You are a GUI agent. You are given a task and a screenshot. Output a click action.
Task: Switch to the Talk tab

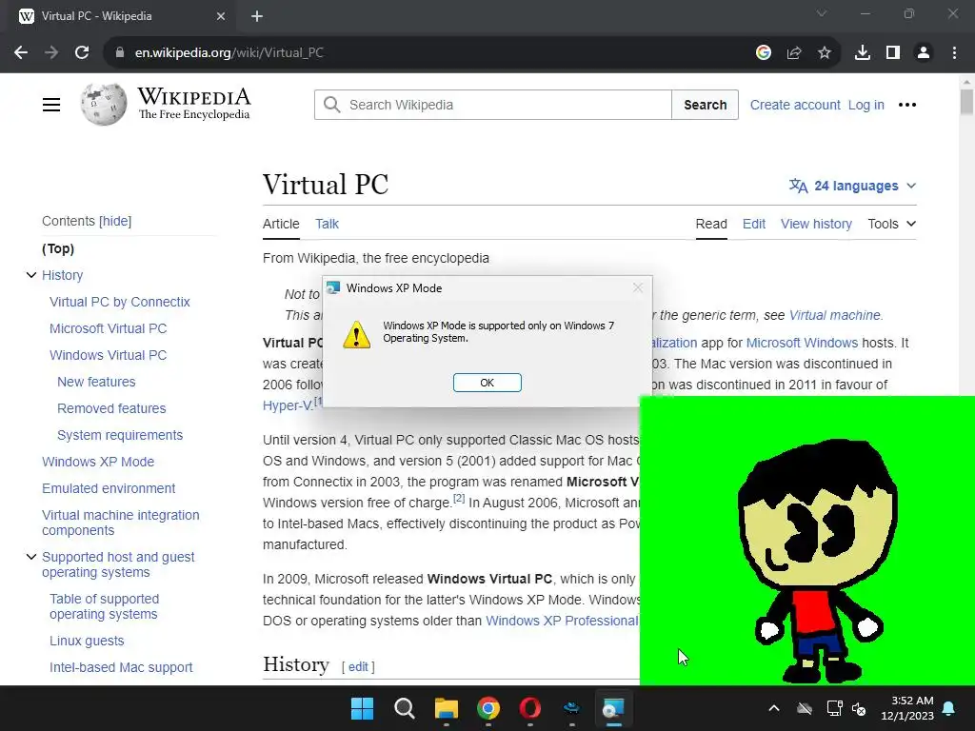coord(327,224)
